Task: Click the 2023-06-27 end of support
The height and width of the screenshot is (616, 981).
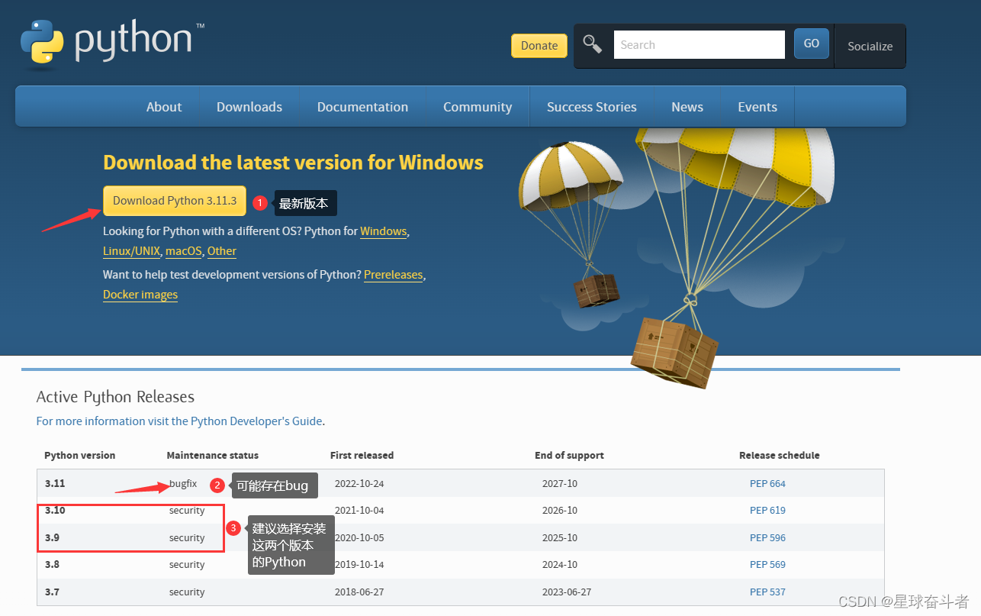Action: click(567, 592)
